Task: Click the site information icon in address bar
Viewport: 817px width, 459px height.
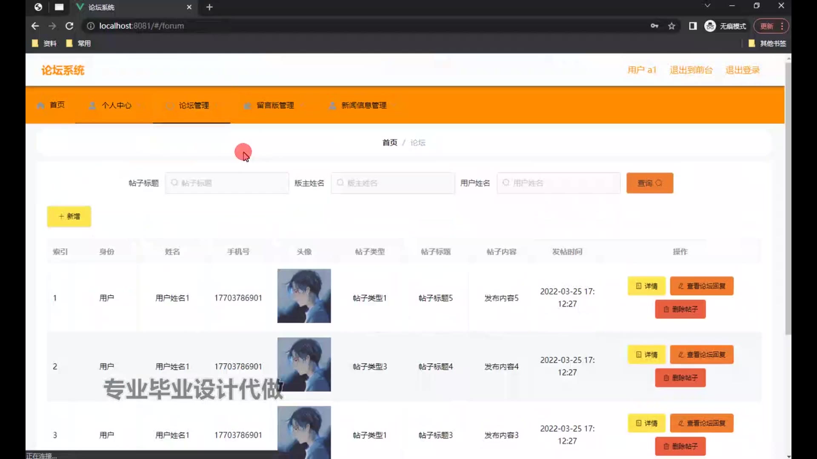Action: tap(91, 26)
